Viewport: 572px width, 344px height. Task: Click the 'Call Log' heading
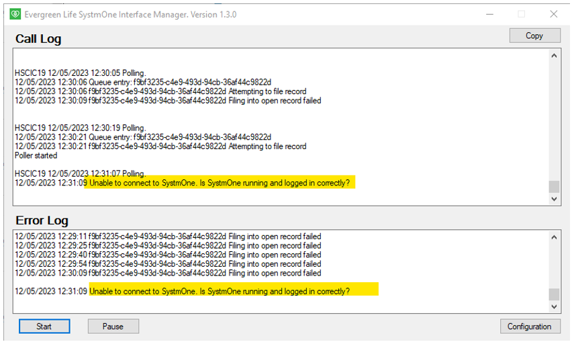click(x=38, y=39)
